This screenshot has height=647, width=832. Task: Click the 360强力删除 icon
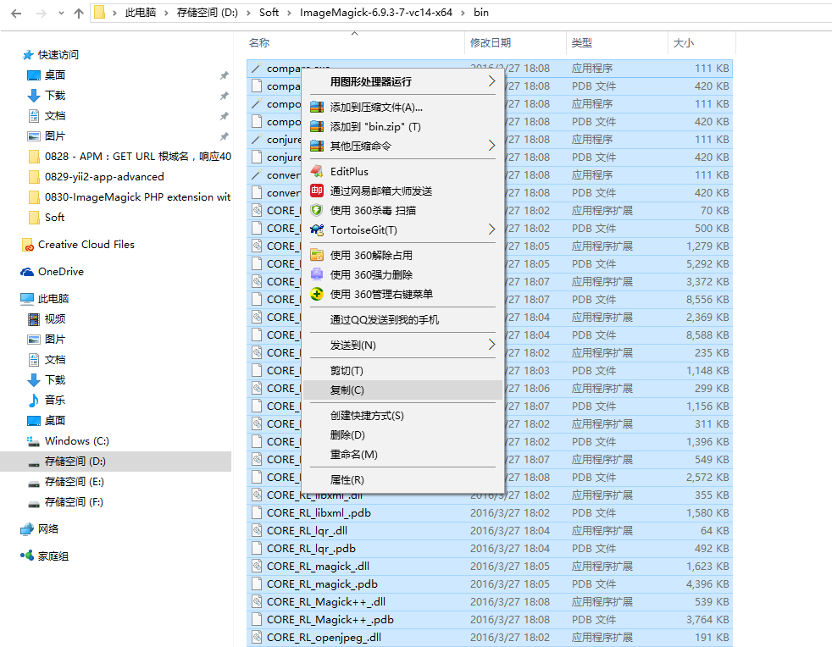pyautogui.click(x=317, y=274)
